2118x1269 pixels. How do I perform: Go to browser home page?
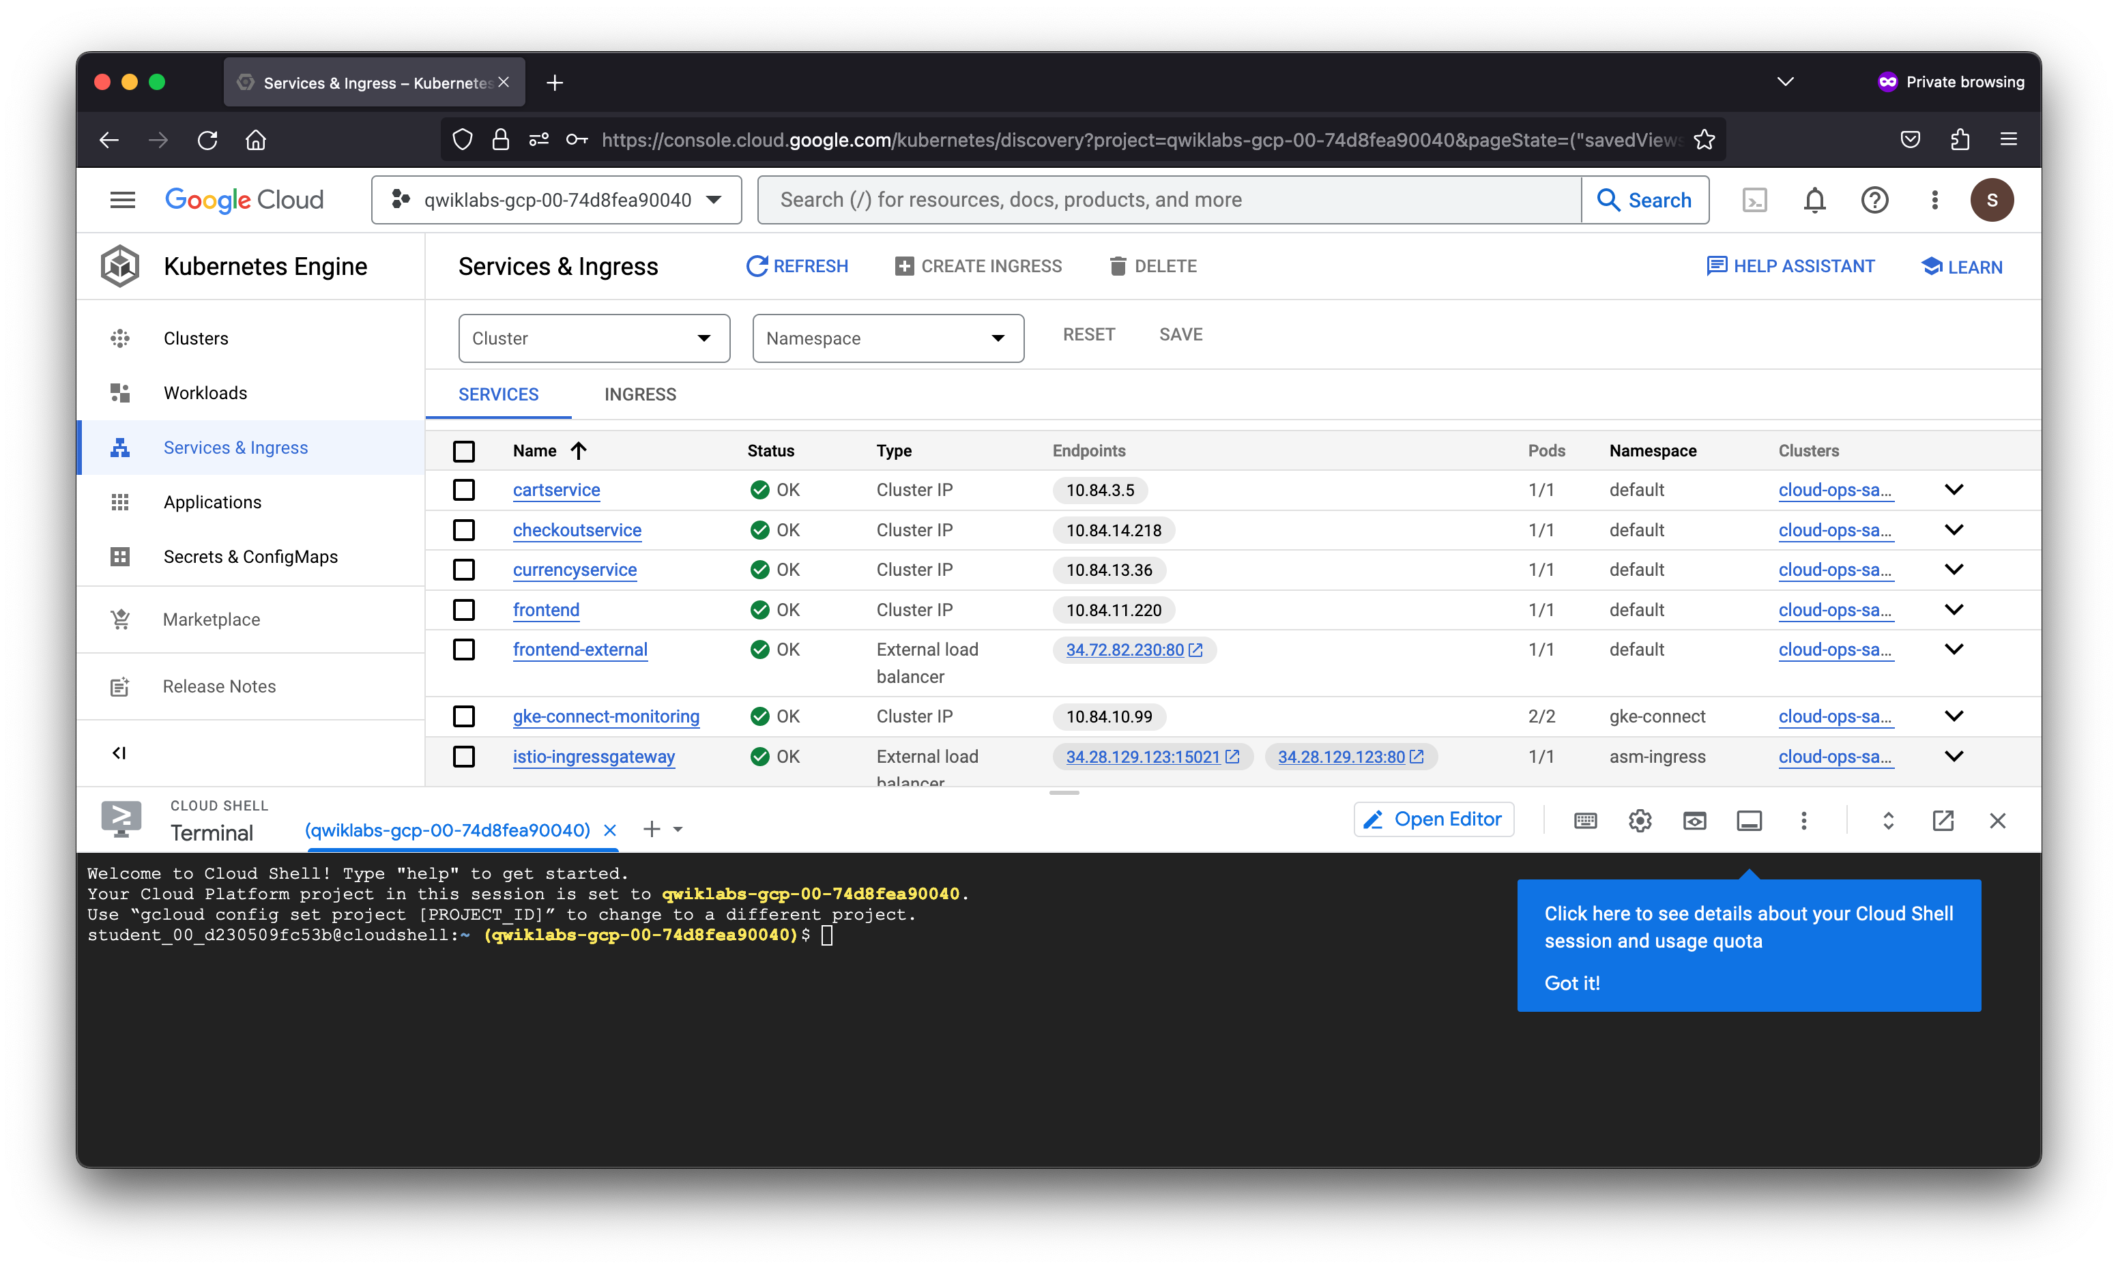pyautogui.click(x=256, y=139)
